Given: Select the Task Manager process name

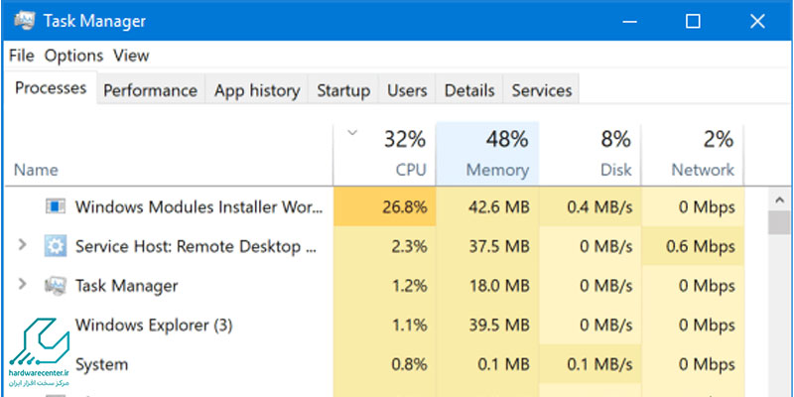Looking at the screenshot, I should click(x=127, y=286).
